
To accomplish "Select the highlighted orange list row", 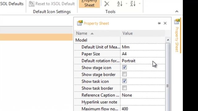I will click(37, 37).
